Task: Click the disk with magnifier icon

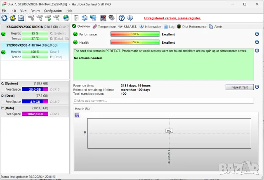Action: [57, 18]
